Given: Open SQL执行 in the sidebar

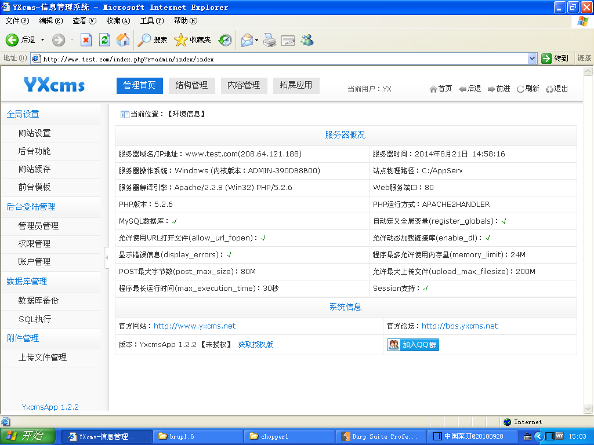Looking at the screenshot, I should pos(35,319).
